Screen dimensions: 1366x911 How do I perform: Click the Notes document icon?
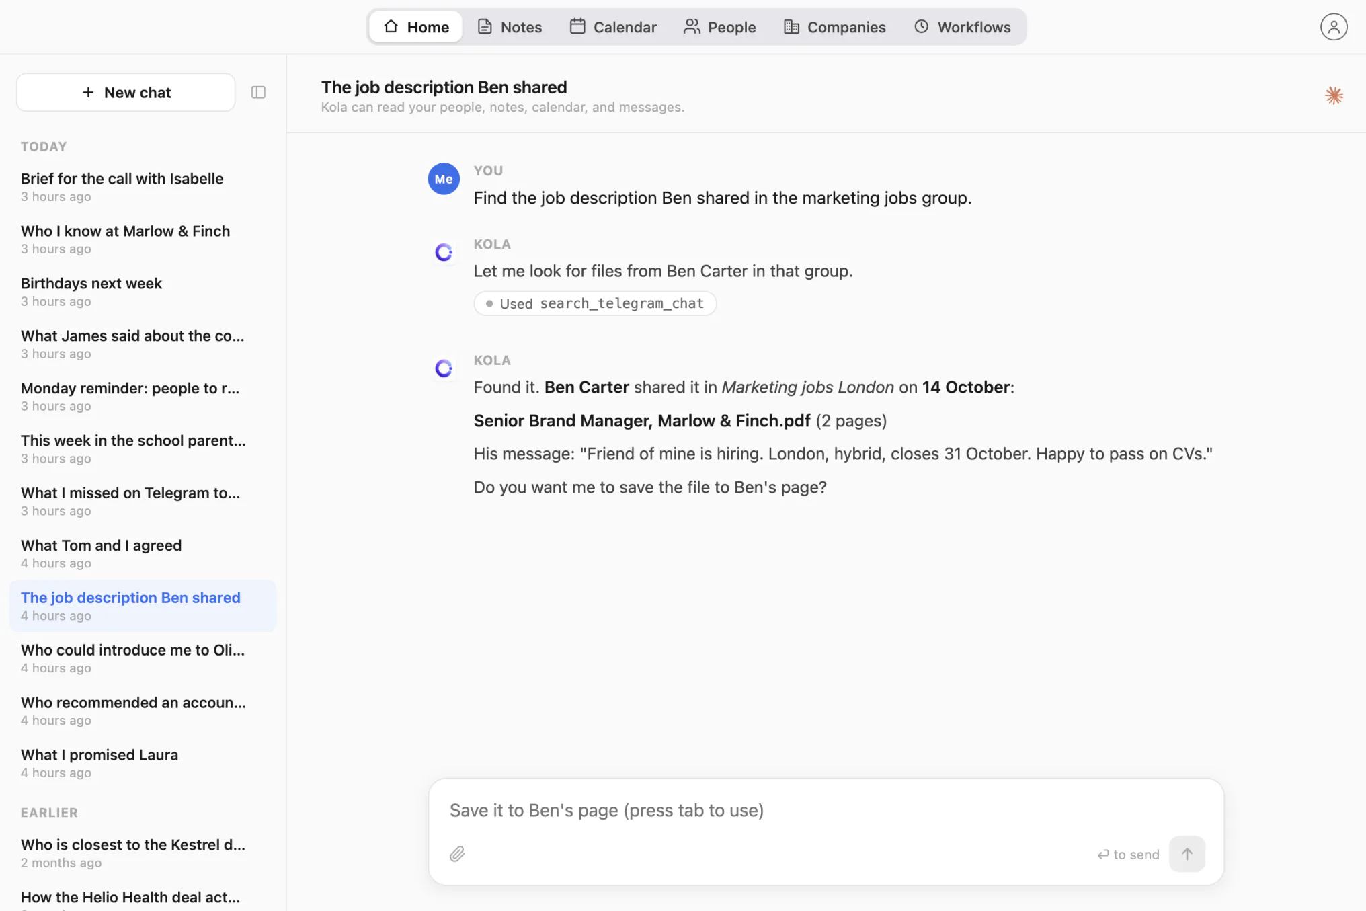pyautogui.click(x=485, y=26)
